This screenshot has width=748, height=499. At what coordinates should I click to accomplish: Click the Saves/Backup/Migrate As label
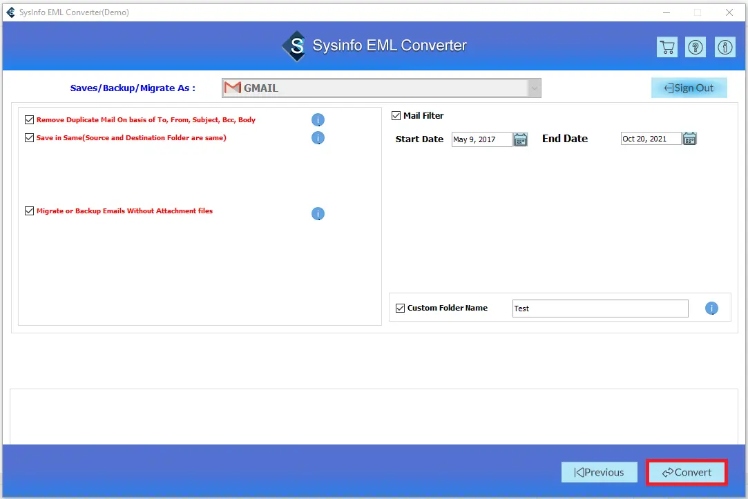(133, 88)
